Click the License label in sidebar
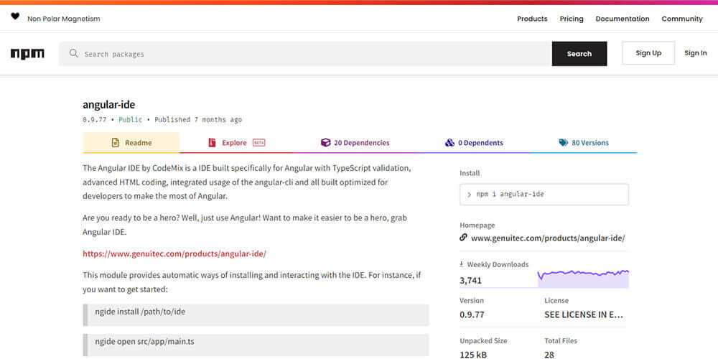 coord(556,301)
